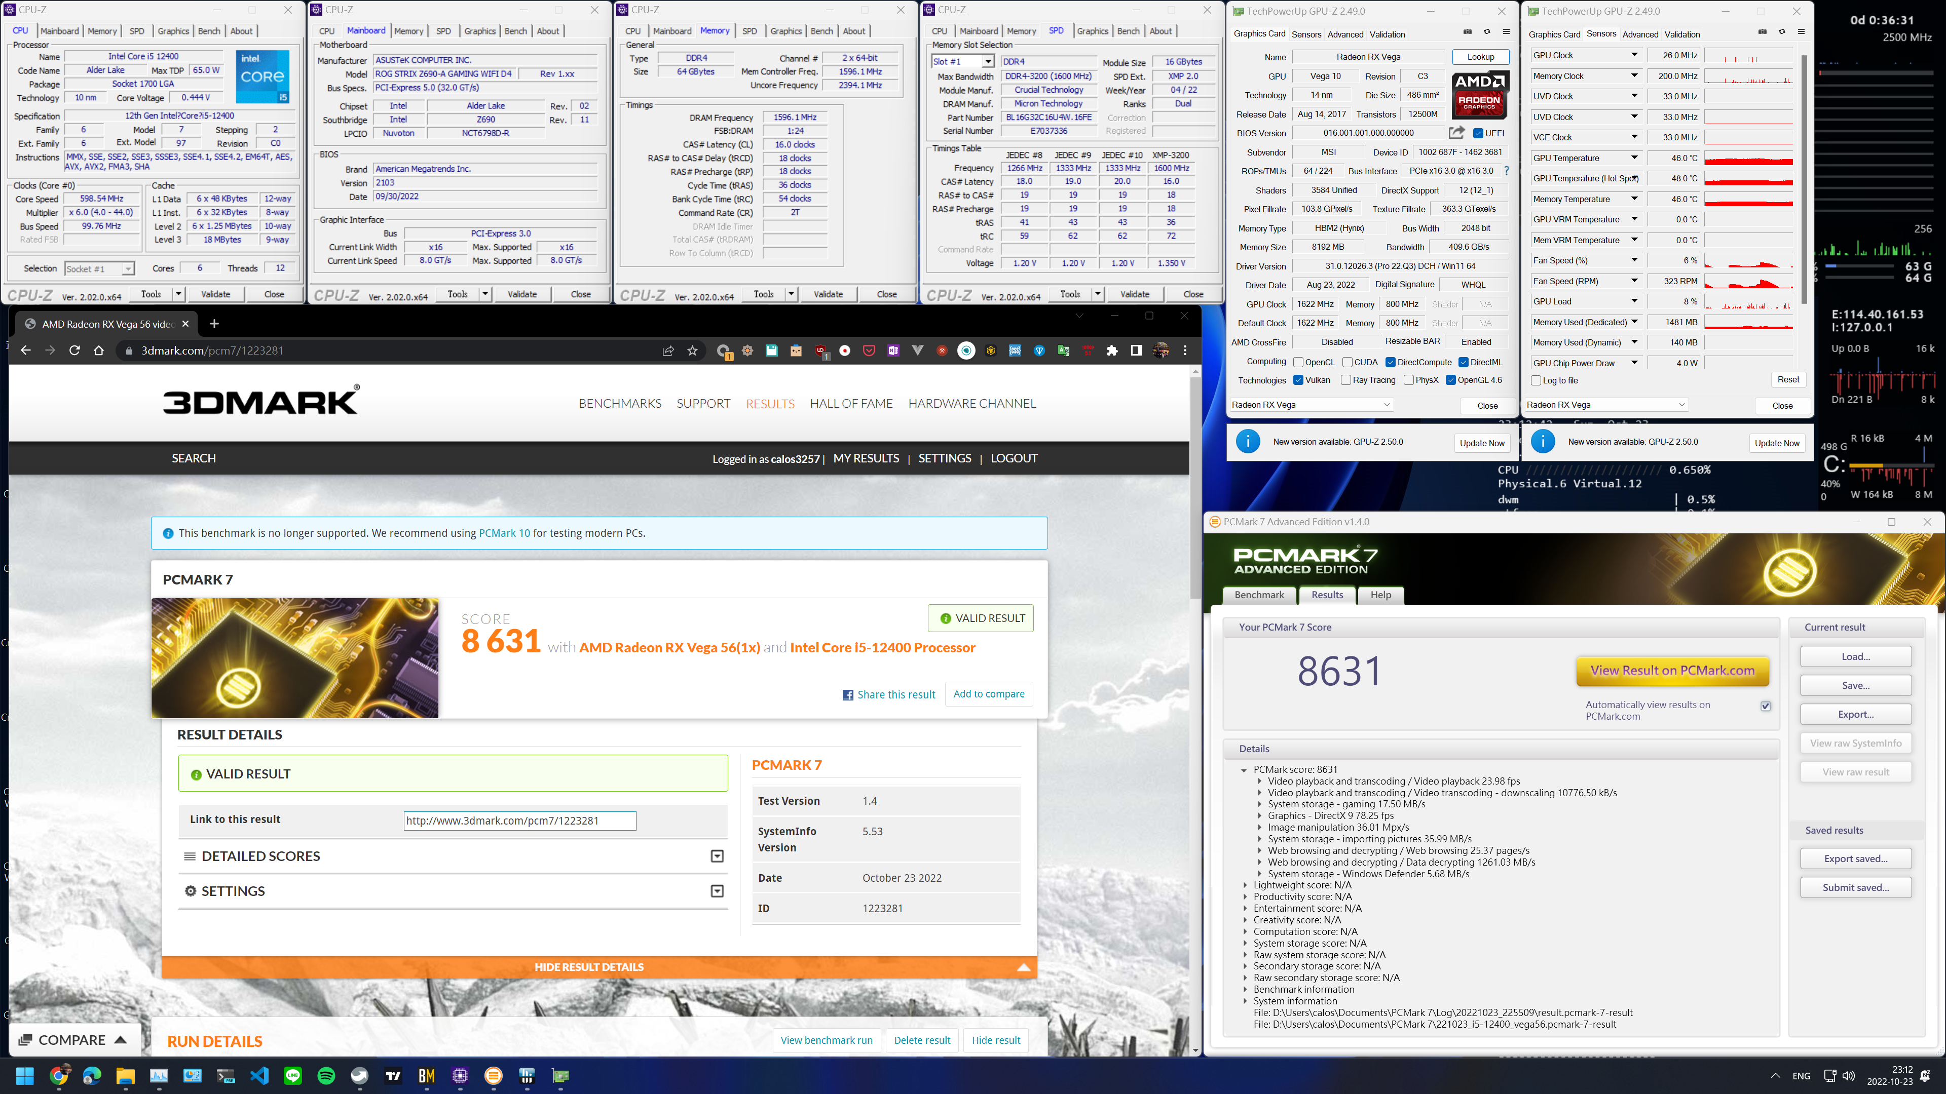
Task: Switch to Advanced tab in GPU-Z Graphics Card window
Action: [x=1345, y=34]
